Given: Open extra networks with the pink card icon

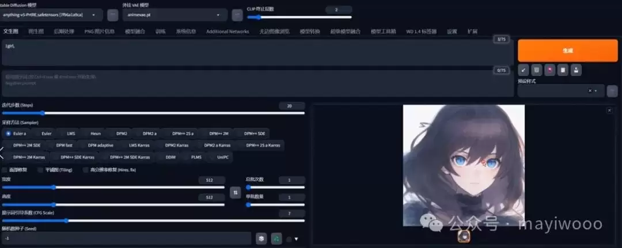Looking at the screenshot, I should (x=549, y=70).
